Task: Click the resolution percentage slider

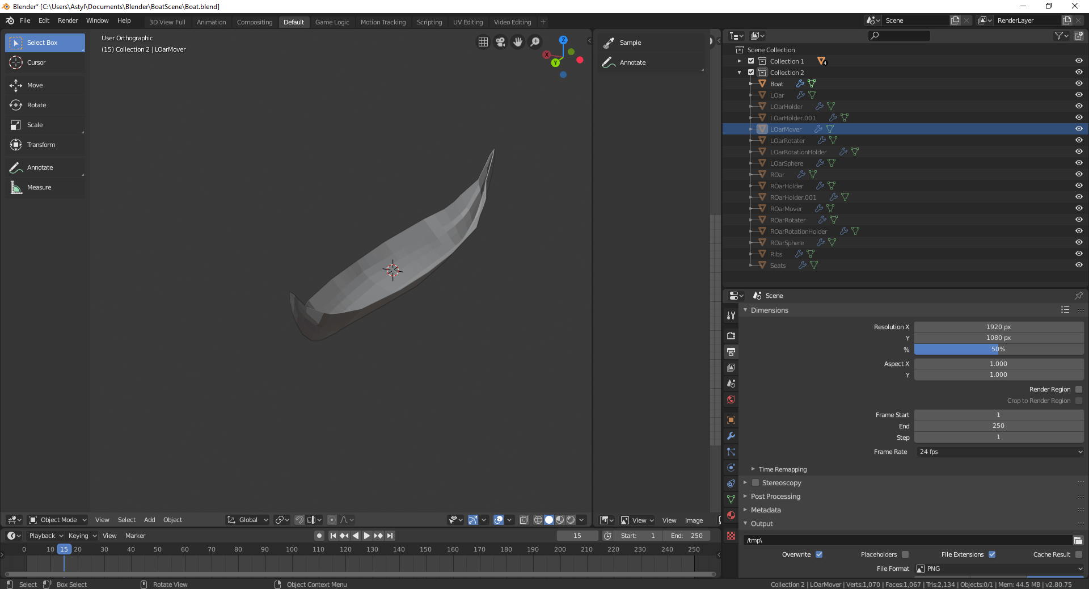Action: pyautogui.click(x=998, y=350)
